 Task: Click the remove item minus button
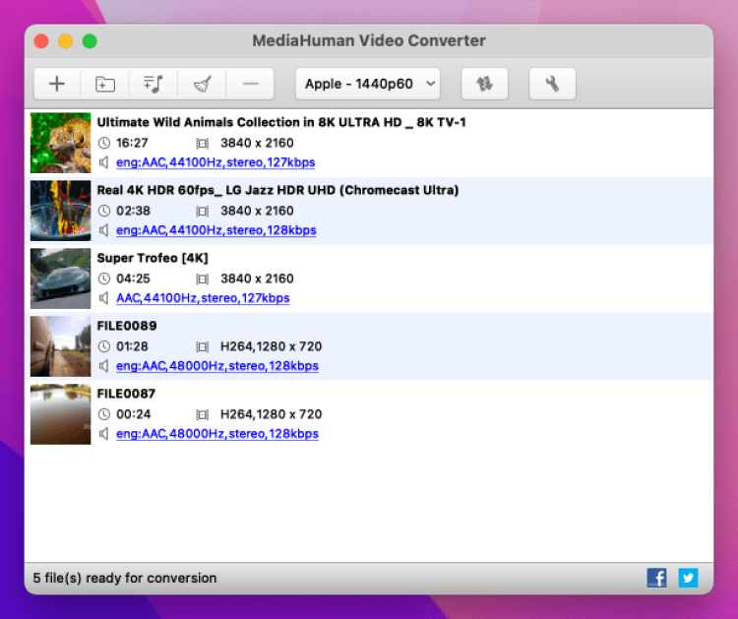tap(250, 84)
